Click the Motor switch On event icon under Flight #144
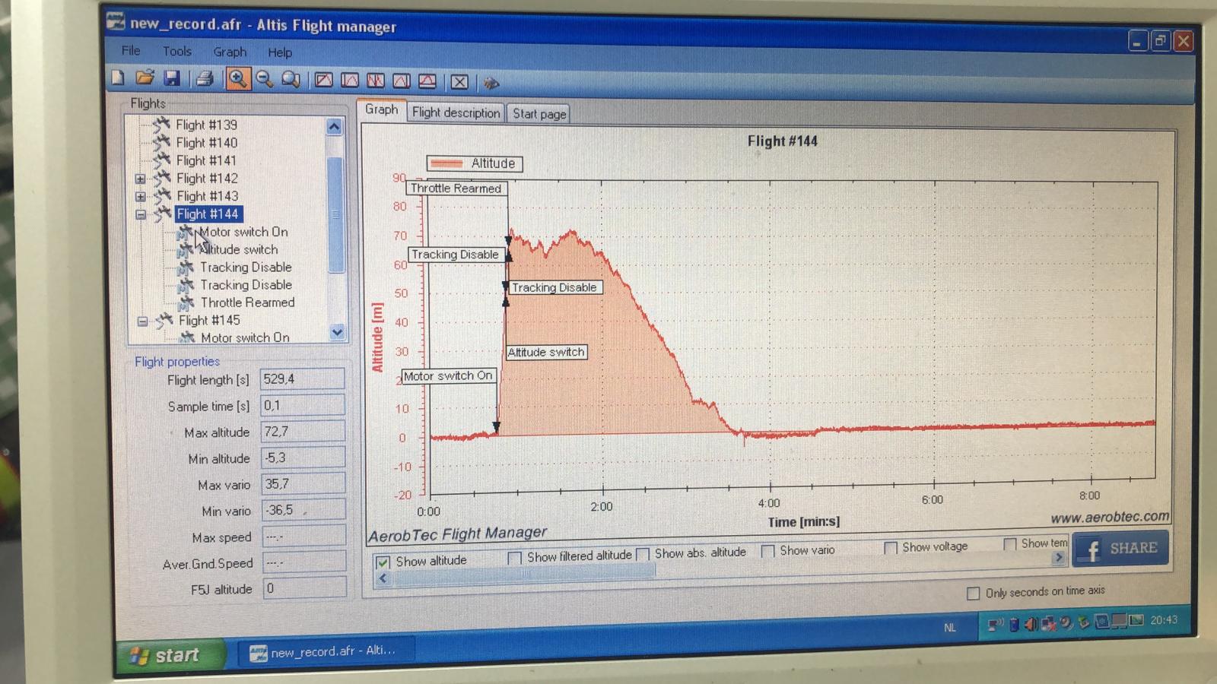 (x=185, y=232)
